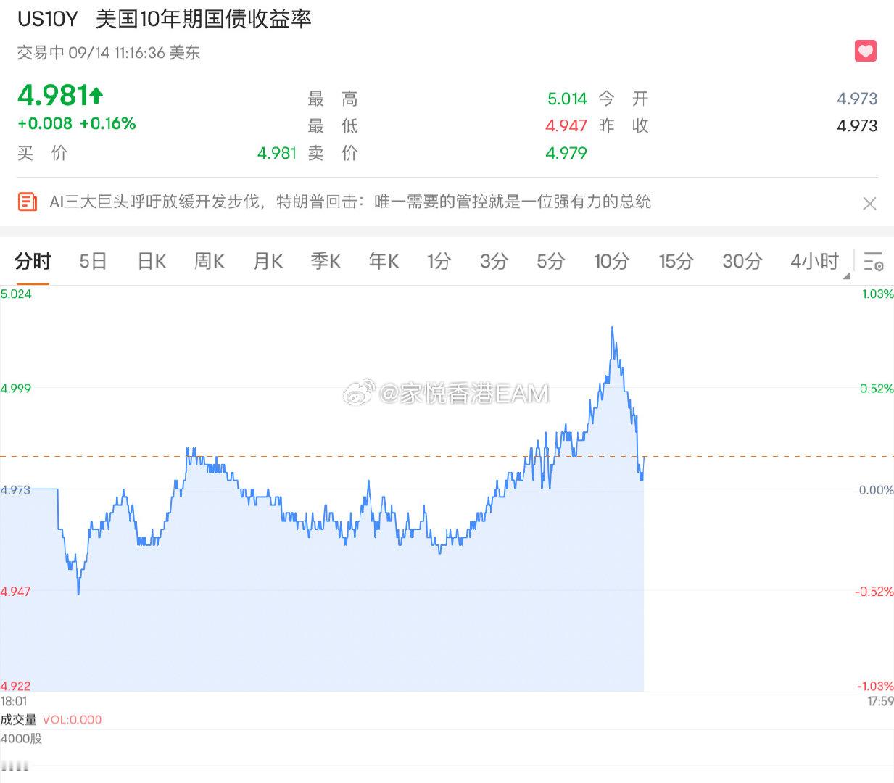This screenshot has height=783, width=894.
Task: Switch to 10分 interval tab
Action: pyautogui.click(x=611, y=261)
